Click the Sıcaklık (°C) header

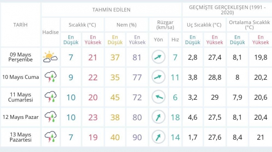(82, 25)
